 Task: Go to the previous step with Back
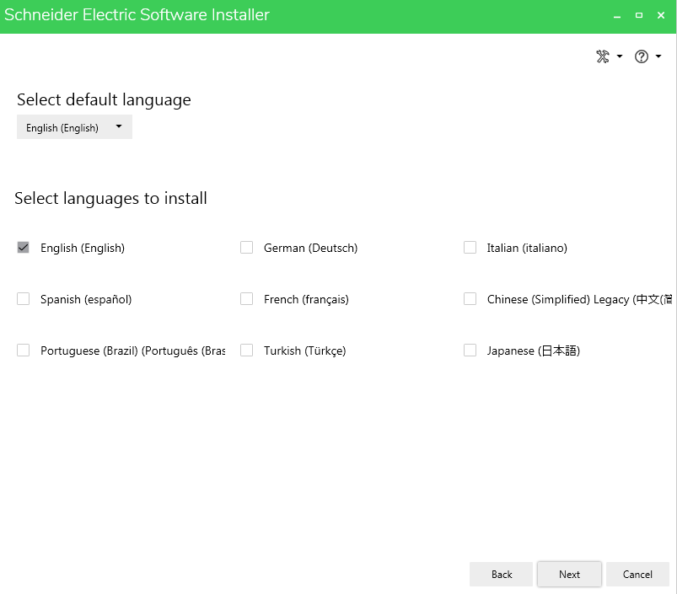[502, 574]
